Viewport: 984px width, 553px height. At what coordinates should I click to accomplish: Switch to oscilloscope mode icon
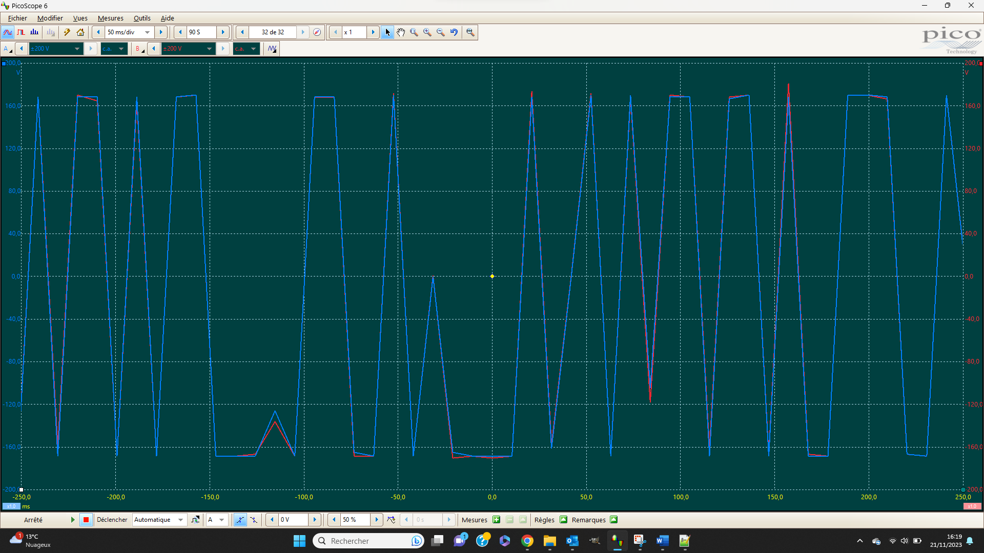click(8, 32)
